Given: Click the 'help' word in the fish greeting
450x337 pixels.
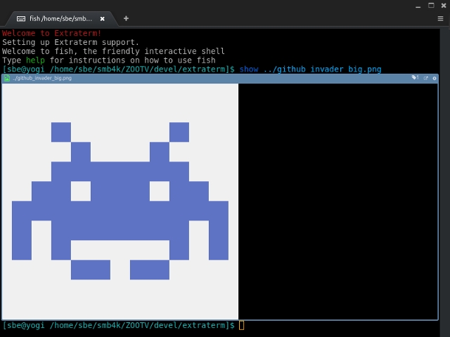Looking at the screenshot, I should 35,60.
